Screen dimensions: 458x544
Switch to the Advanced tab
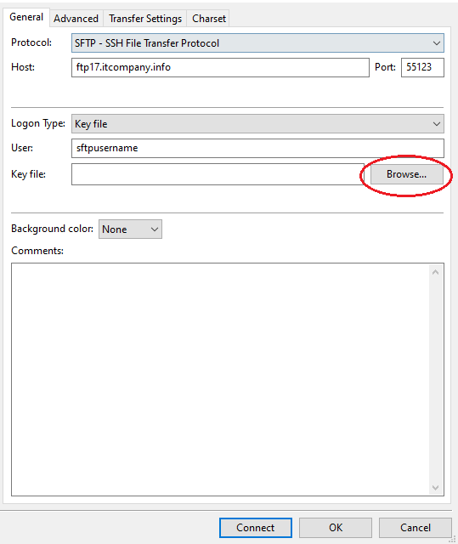click(76, 19)
